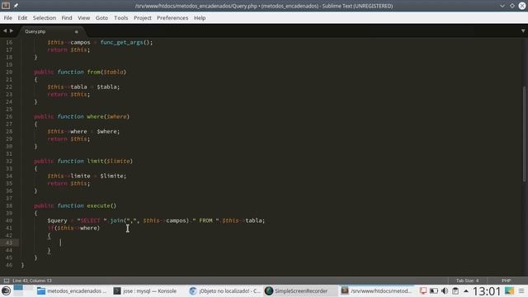Open the File menu
This screenshot has width=528, height=297.
[7, 18]
